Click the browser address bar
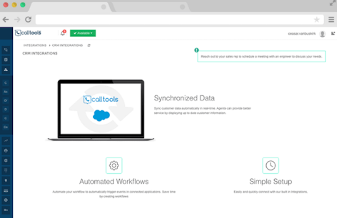 (x=180, y=20)
